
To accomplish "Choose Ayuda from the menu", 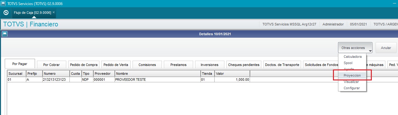I will (x=353, y=69).
